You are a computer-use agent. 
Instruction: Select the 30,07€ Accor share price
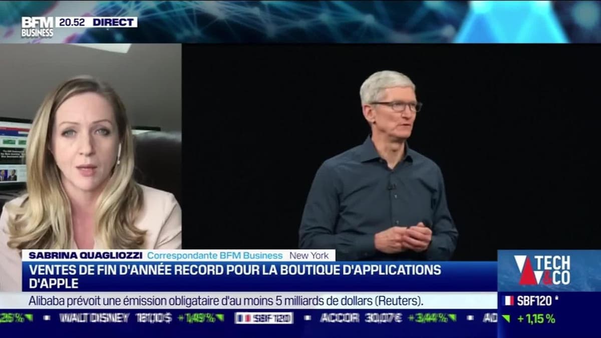[x=383, y=317]
